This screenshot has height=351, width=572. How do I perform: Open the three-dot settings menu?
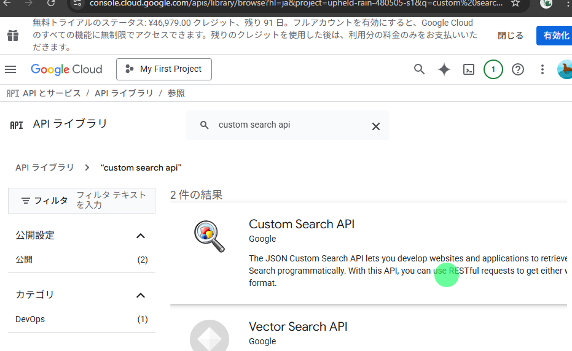coord(543,69)
